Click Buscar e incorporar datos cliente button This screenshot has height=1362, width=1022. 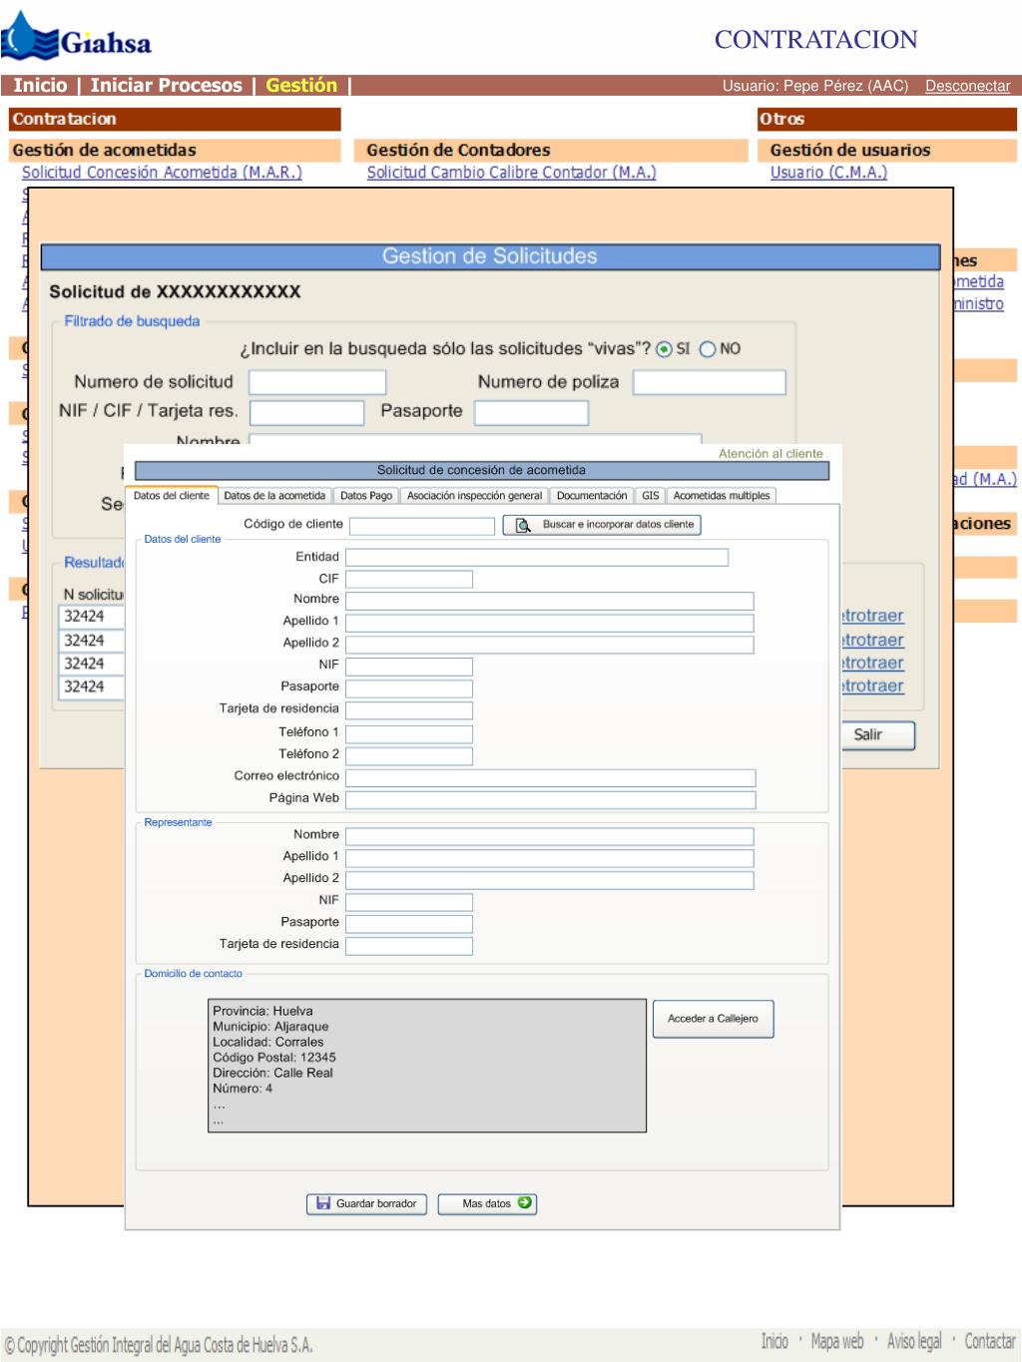tap(602, 525)
